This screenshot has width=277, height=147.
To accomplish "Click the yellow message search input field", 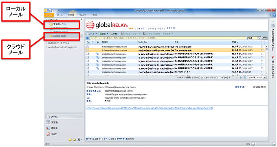I will 168,38.
